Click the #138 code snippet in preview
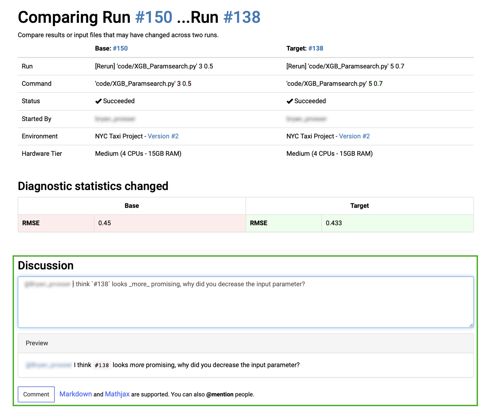This screenshot has height=416, width=485. [102, 365]
